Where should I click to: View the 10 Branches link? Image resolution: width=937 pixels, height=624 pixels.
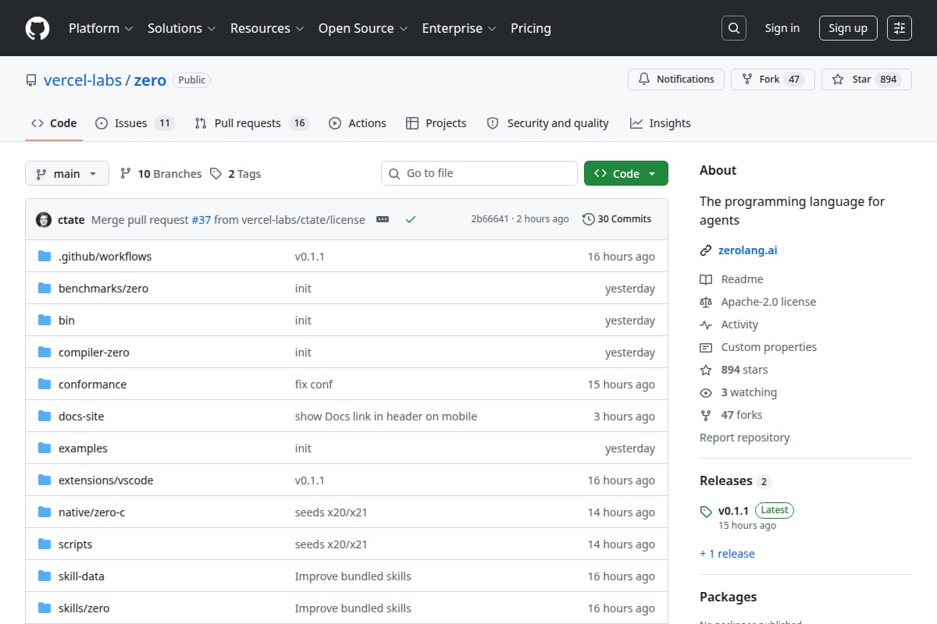tap(161, 174)
